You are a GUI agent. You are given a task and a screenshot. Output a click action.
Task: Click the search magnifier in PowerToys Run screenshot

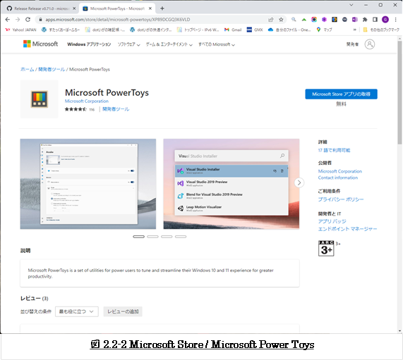point(282,156)
